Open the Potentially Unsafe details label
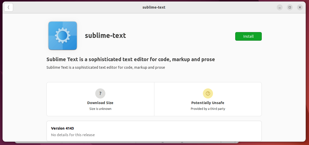 [208, 103]
